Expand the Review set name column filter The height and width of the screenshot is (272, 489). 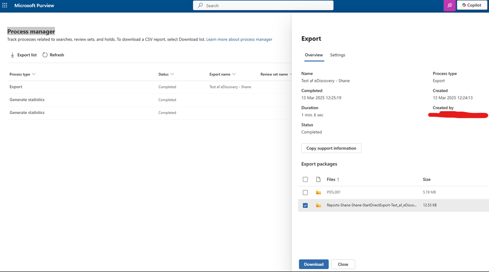[x=290, y=74]
